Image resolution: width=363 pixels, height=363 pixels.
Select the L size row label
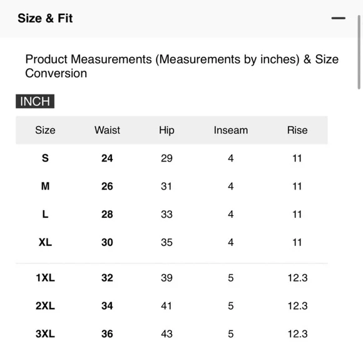45,215
